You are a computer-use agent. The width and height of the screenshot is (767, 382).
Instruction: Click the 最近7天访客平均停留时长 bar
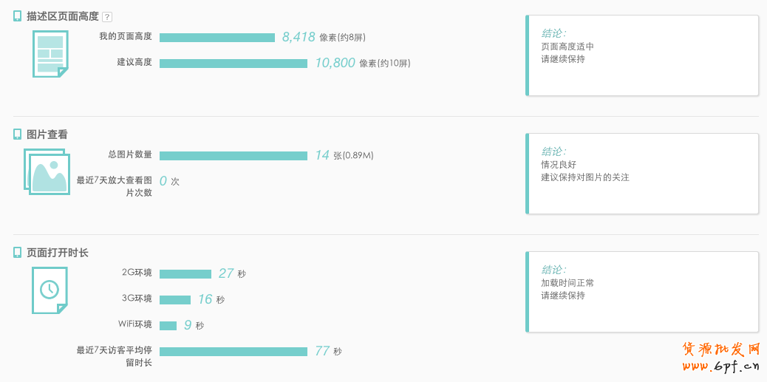233,352
